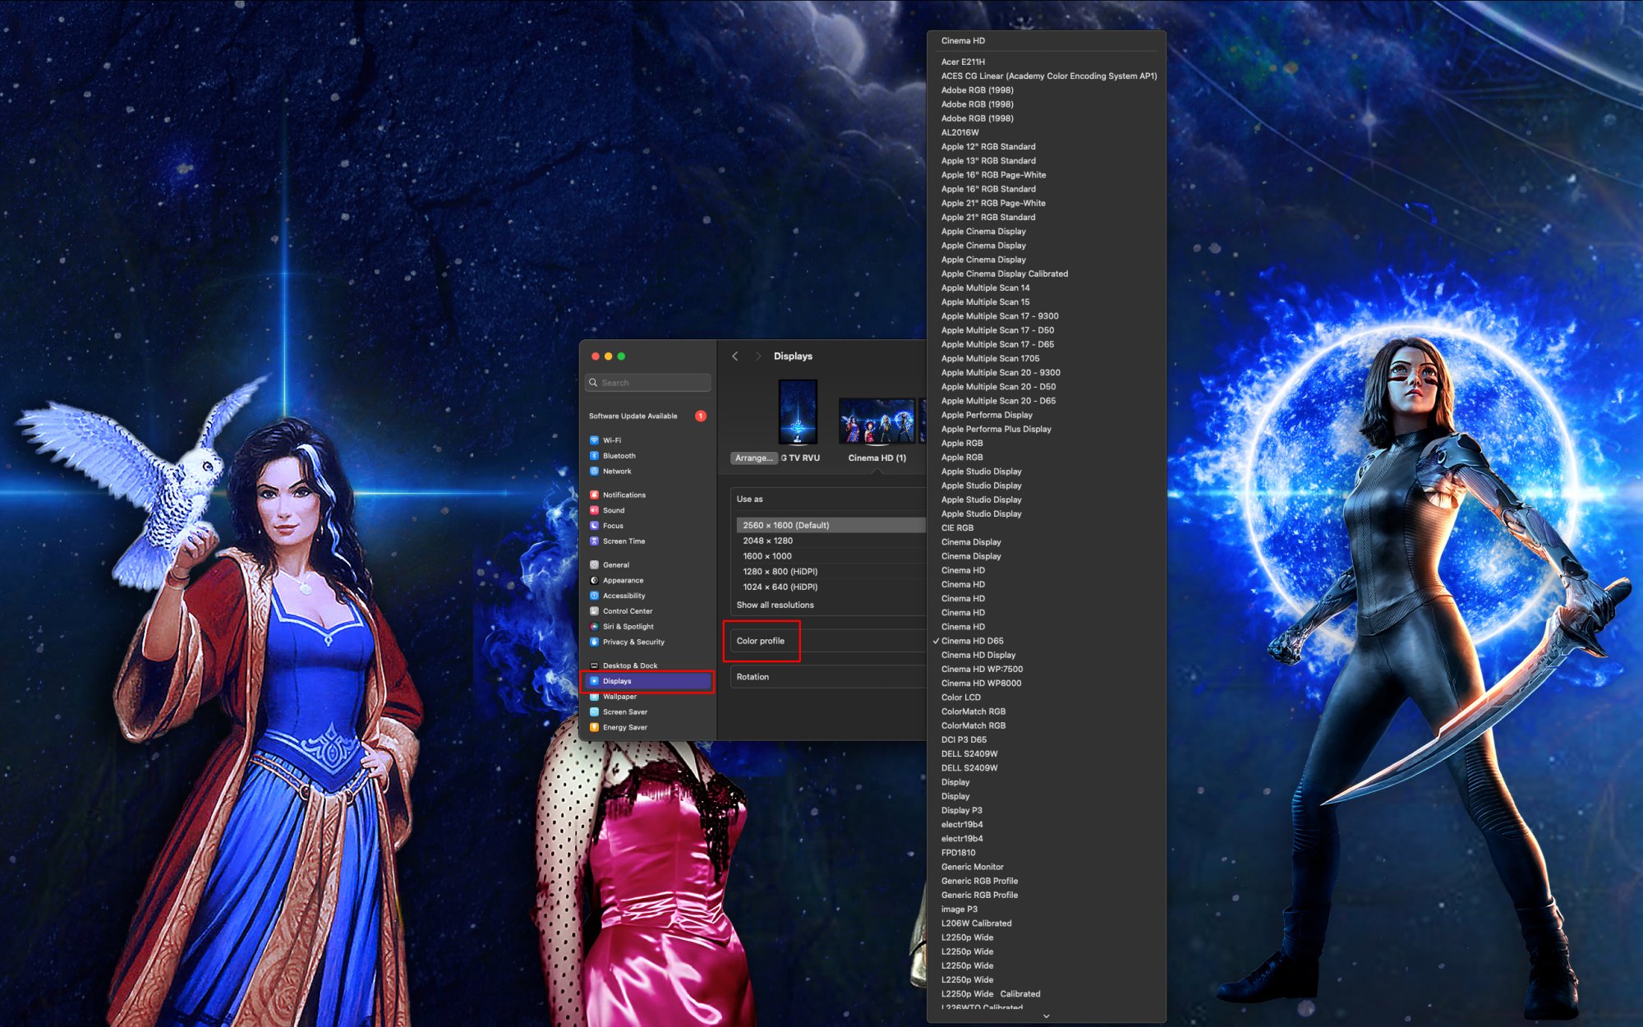
Task: Select the Siri & Spotlight icon
Action: click(x=594, y=627)
